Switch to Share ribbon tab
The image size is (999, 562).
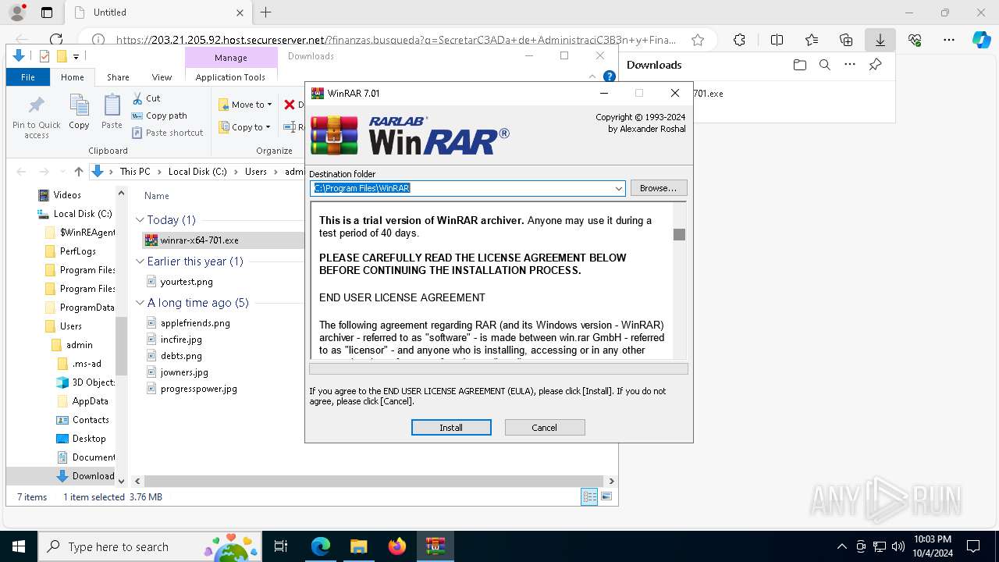pyautogui.click(x=118, y=77)
